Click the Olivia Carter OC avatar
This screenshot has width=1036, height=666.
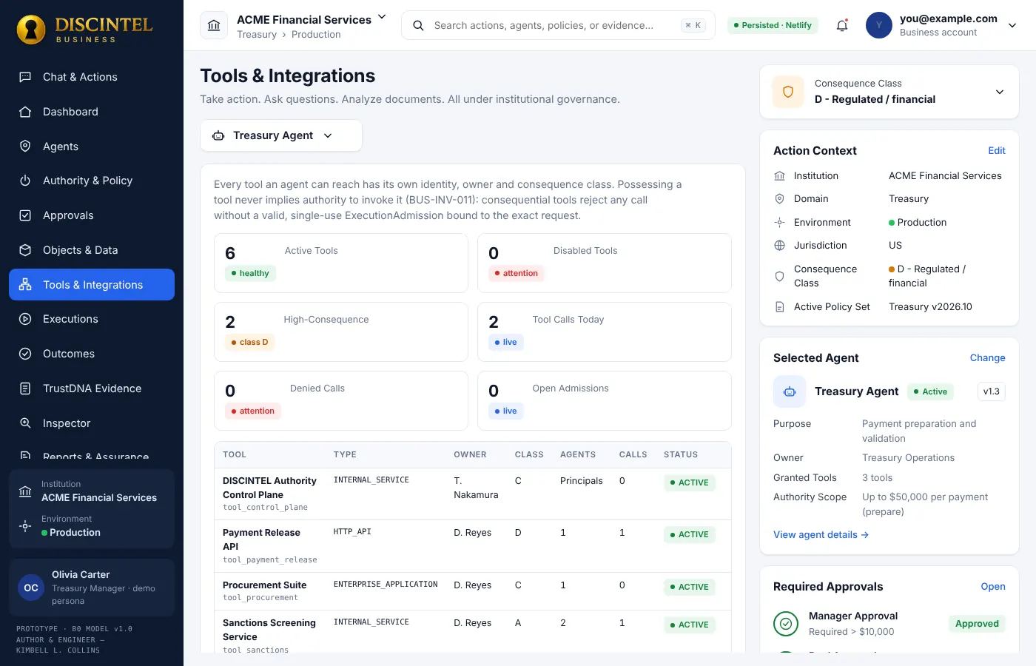[x=31, y=588]
